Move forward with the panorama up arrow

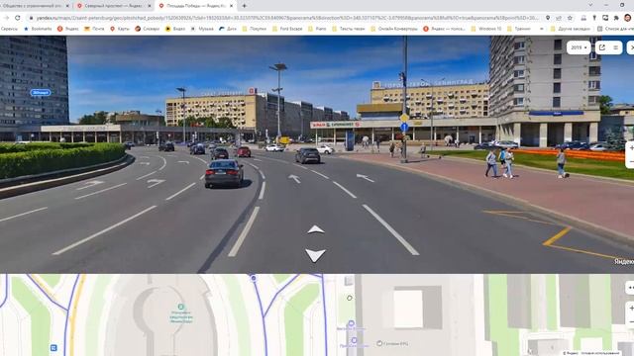pyautogui.click(x=315, y=229)
